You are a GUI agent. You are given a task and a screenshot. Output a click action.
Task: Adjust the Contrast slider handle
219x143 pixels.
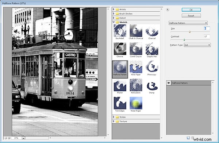(x=184, y=40)
